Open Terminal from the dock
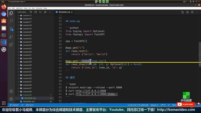 (4, 35)
